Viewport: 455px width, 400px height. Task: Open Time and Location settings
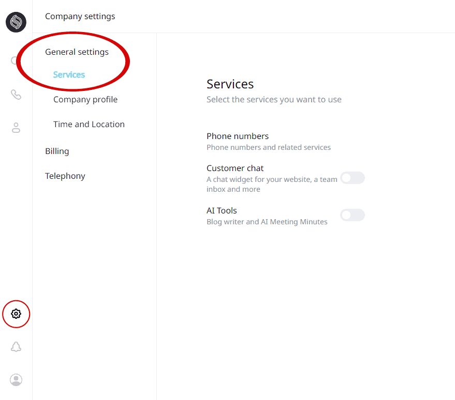[x=89, y=124]
